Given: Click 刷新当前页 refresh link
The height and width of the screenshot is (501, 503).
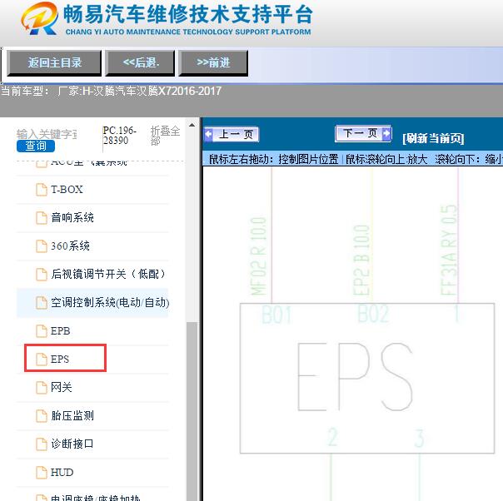Looking at the screenshot, I should (433, 138).
